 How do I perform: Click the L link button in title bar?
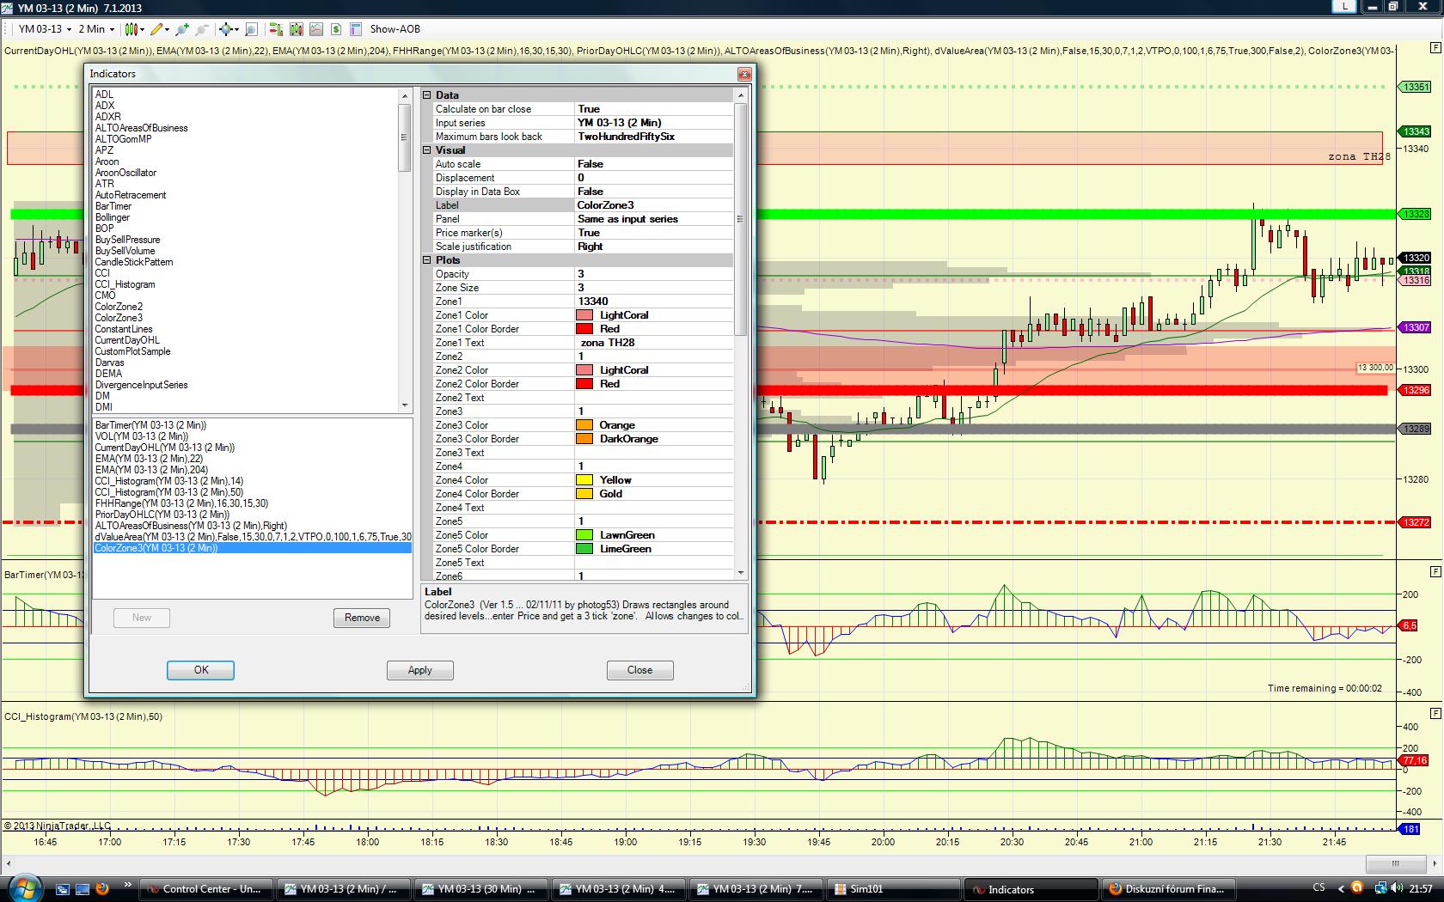click(x=1344, y=6)
